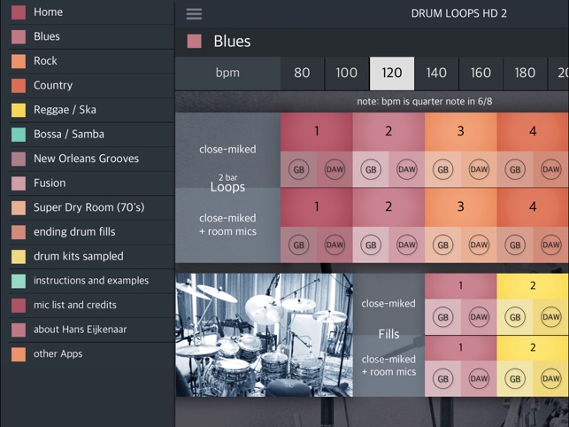The image size is (569, 427).
Task: Click DAW icon under close-miked loop 2
Action: coord(407,169)
